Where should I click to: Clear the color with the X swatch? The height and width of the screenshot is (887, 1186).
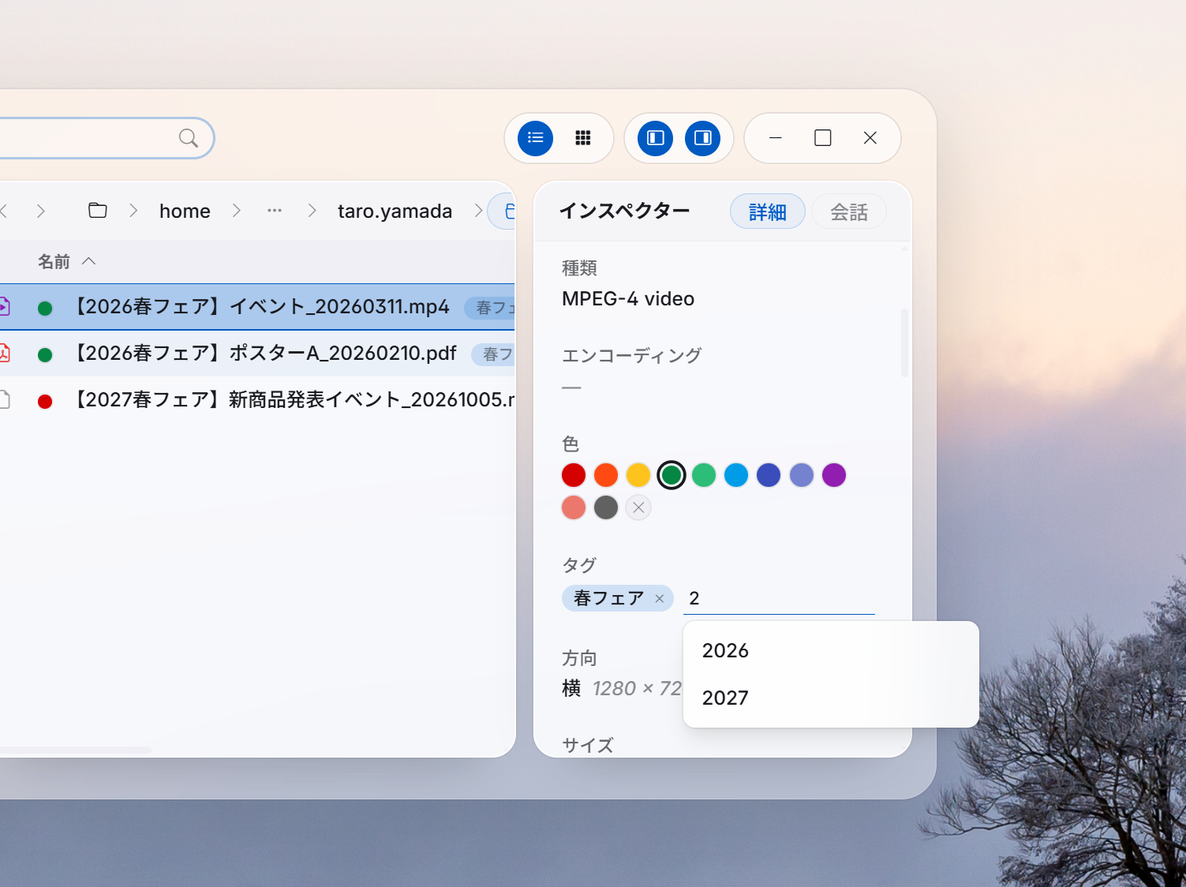click(x=638, y=507)
